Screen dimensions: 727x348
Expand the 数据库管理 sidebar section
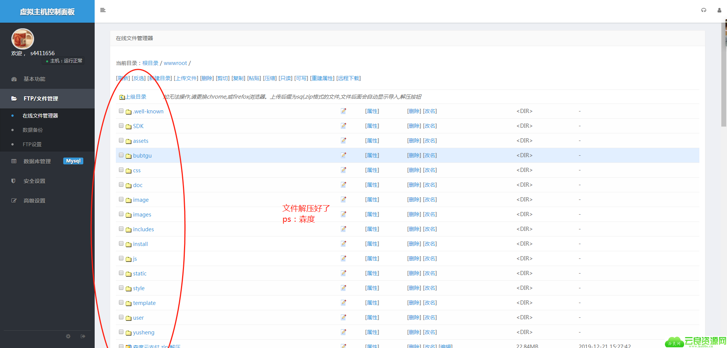coord(47,161)
